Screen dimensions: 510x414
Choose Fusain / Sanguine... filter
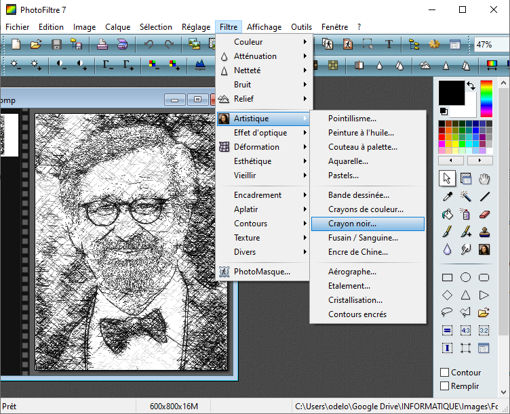(368, 238)
